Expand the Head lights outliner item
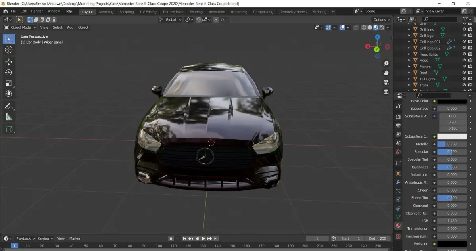 [x=409, y=54]
